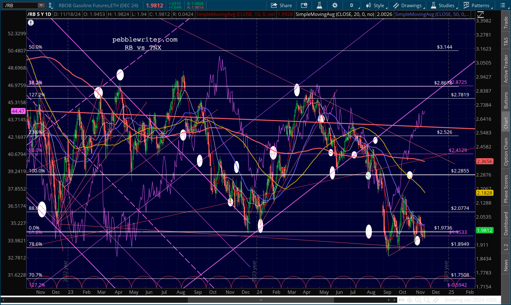Open the /RB symbol dropdown
Viewport: 511px width, 305px height.
click(41, 5)
